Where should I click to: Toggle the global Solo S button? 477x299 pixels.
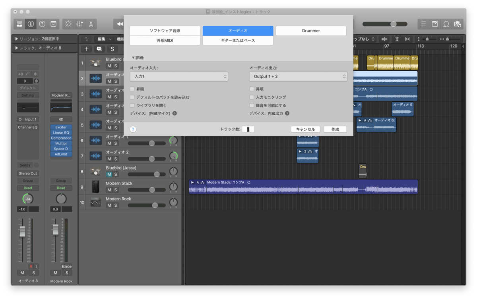[112, 49]
